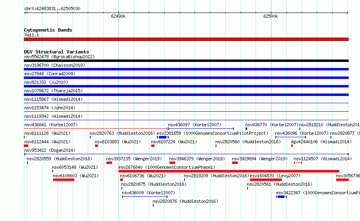
Task: Click nsv2820559 (Huddleston2016) label
Action: click(59, 159)
